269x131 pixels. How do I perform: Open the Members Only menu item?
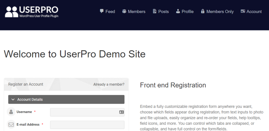220,12
